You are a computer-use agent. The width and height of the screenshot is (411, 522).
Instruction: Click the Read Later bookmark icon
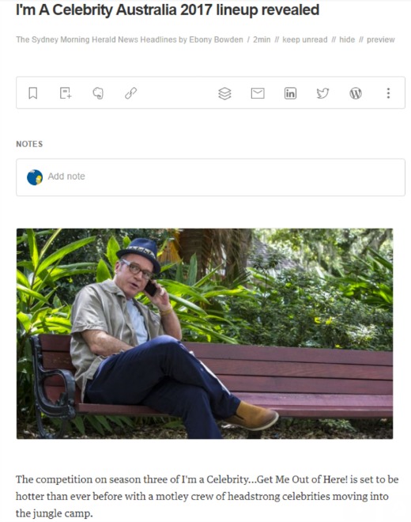point(32,93)
